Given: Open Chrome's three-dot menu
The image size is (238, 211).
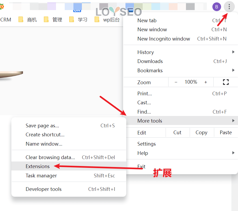Looking at the screenshot, I should 229,7.
